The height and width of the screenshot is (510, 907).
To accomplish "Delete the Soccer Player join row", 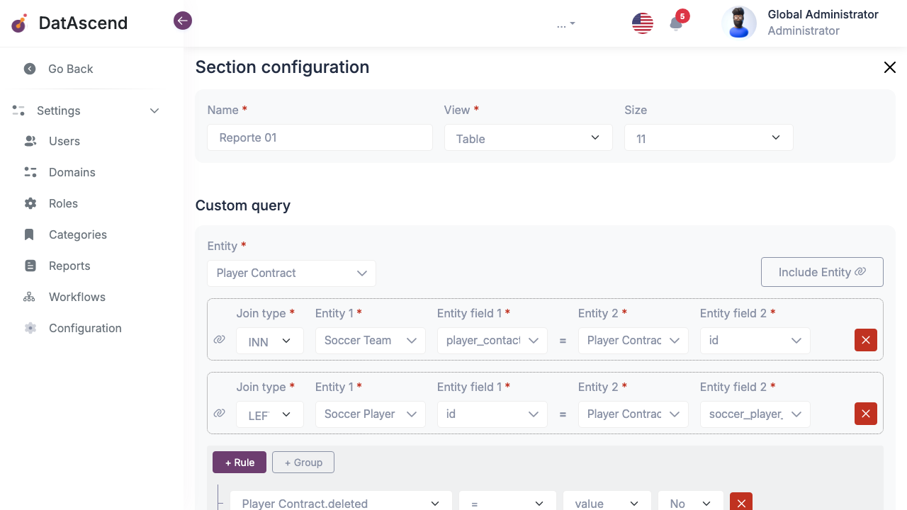I will click(866, 414).
